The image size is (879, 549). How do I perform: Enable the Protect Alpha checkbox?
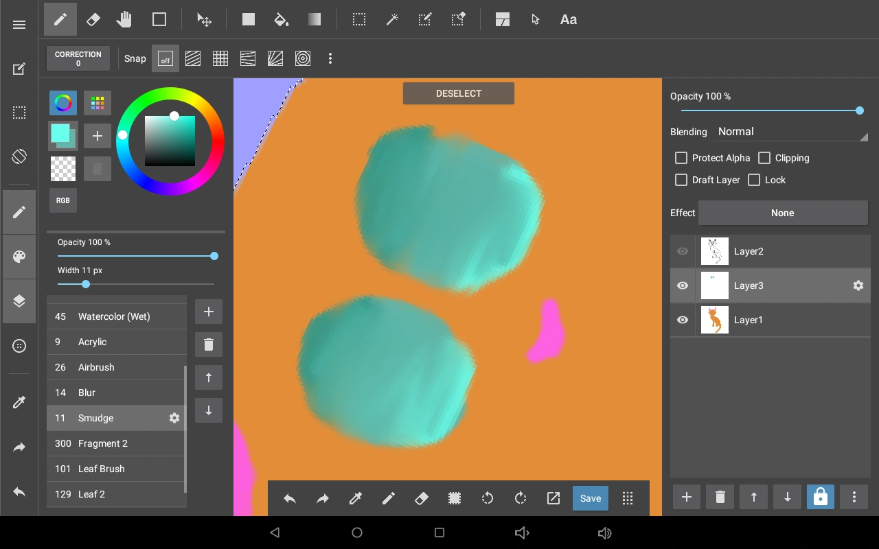pyautogui.click(x=681, y=158)
